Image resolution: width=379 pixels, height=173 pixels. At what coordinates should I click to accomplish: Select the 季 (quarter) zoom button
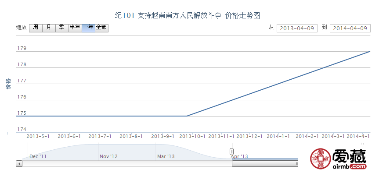point(62,28)
